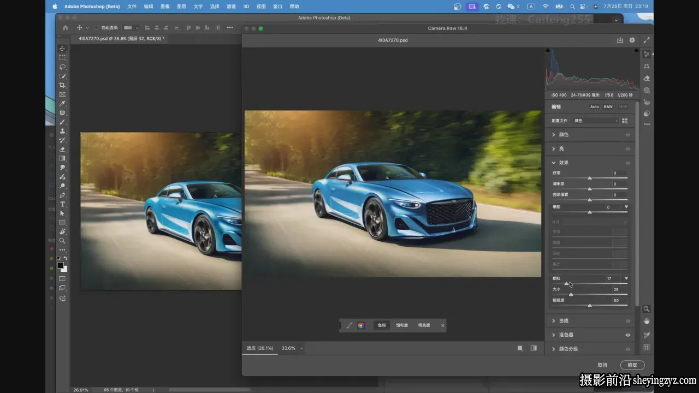The width and height of the screenshot is (699, 393).
Task: Open the 图像 menu
Action: coord(165,7)
